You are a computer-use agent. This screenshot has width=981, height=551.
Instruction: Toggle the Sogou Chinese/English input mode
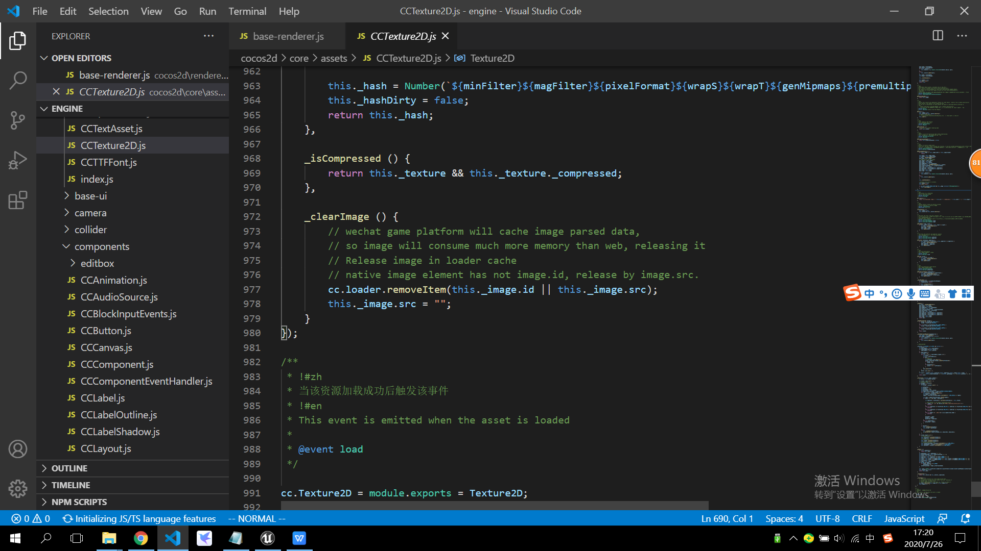coord(870,293)
